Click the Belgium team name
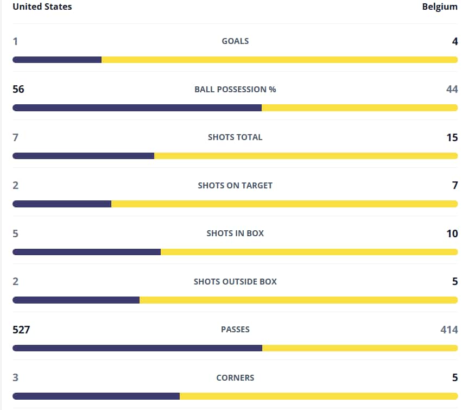The height and width of the screenshot is (410, 468). pyautogui.click(x=440, y=7)
